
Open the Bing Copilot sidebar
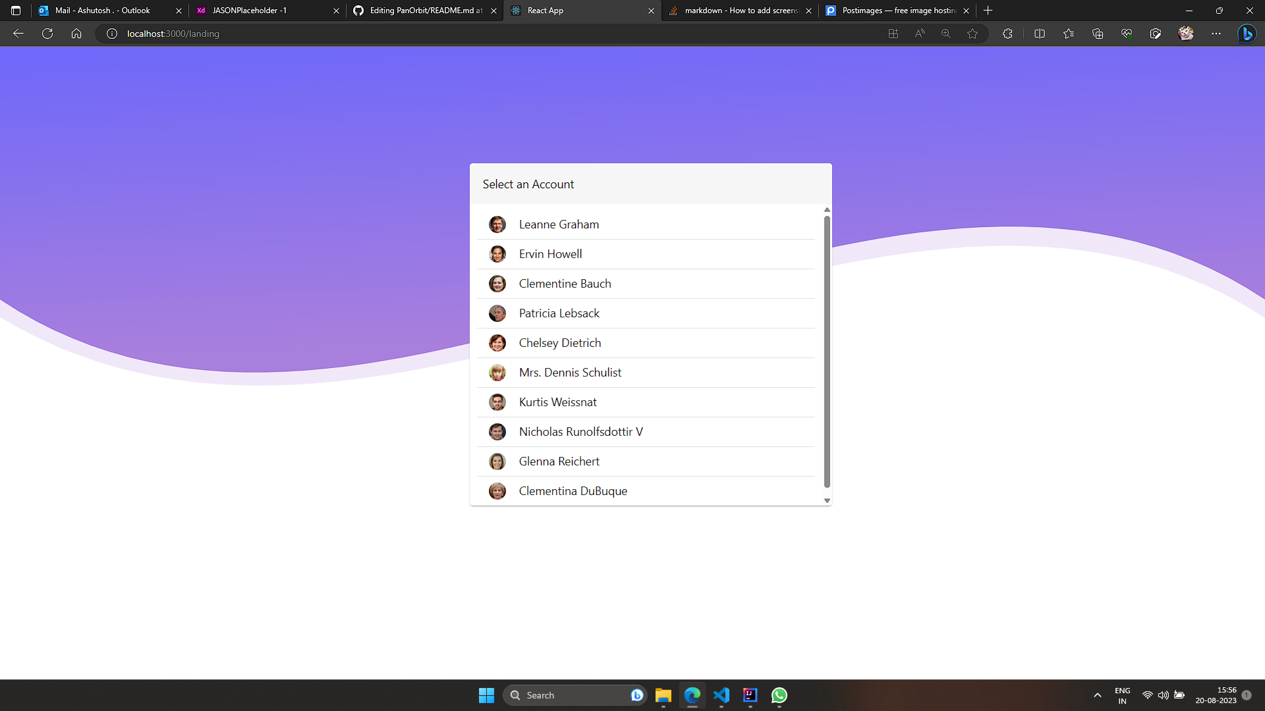1247,34
